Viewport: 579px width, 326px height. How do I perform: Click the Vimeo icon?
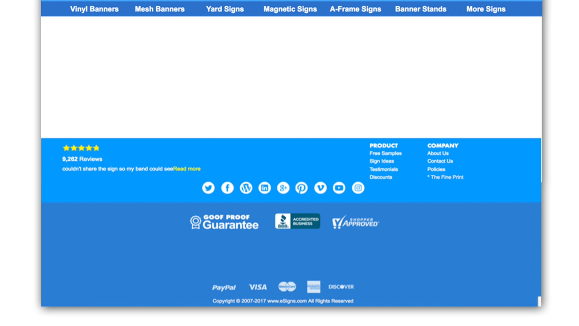point(320,188)
